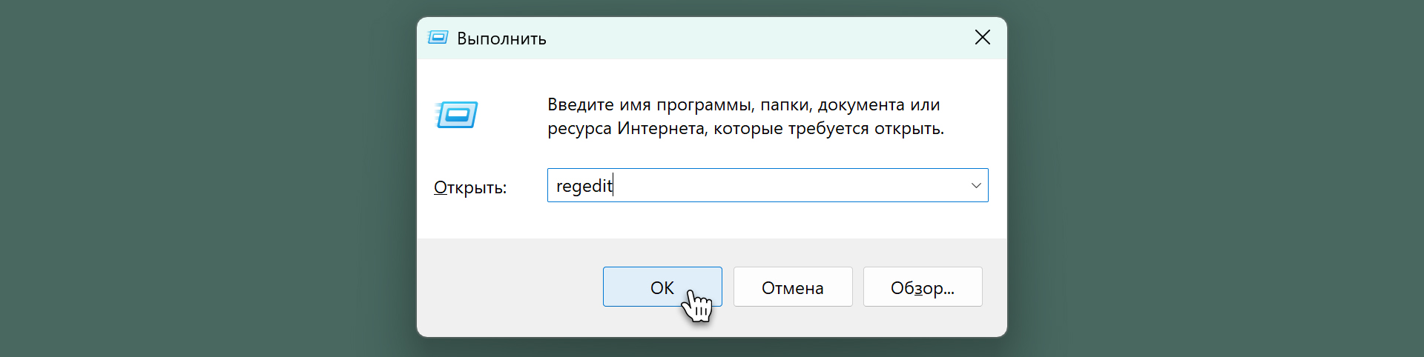
Task: Click the word "документа" in the description
Action: point(861,105)
